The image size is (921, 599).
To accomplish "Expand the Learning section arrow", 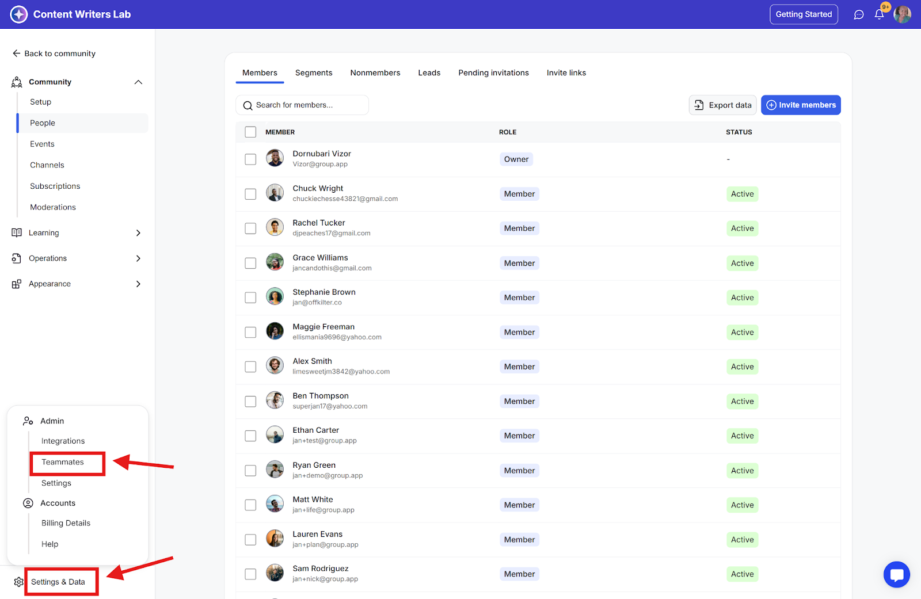I will [138, 233].
